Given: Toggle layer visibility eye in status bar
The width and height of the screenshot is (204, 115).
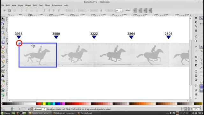Looking at the screenshot, I should point(29,109).
